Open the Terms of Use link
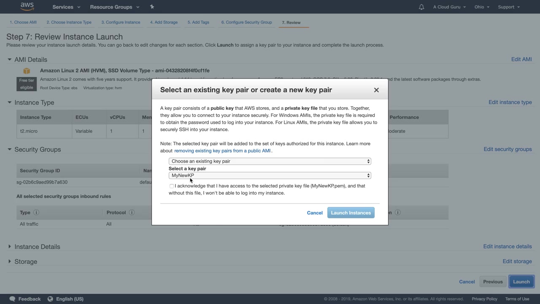The height and width of the screenshot is (304, 540). point(517,299)
